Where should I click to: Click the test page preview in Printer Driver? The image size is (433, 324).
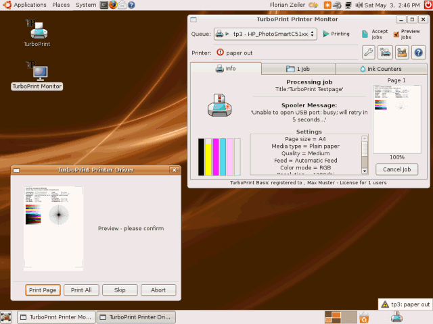click(x=53, y=228)
